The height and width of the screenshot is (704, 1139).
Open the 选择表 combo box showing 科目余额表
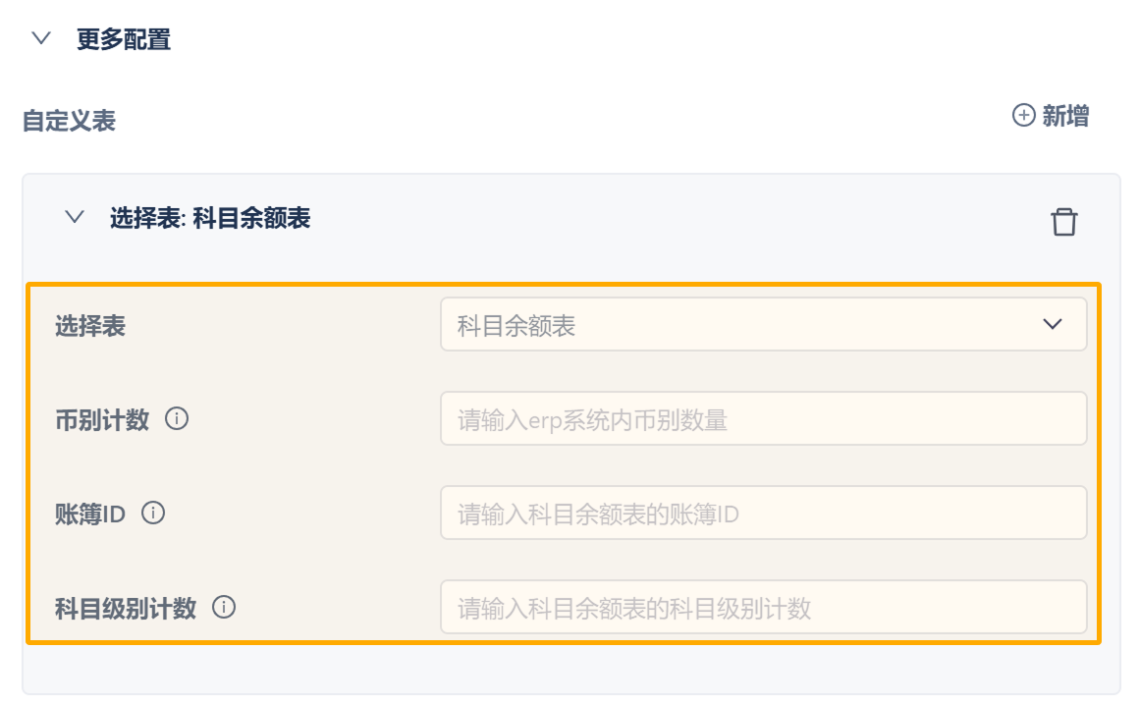pos(746,325)
